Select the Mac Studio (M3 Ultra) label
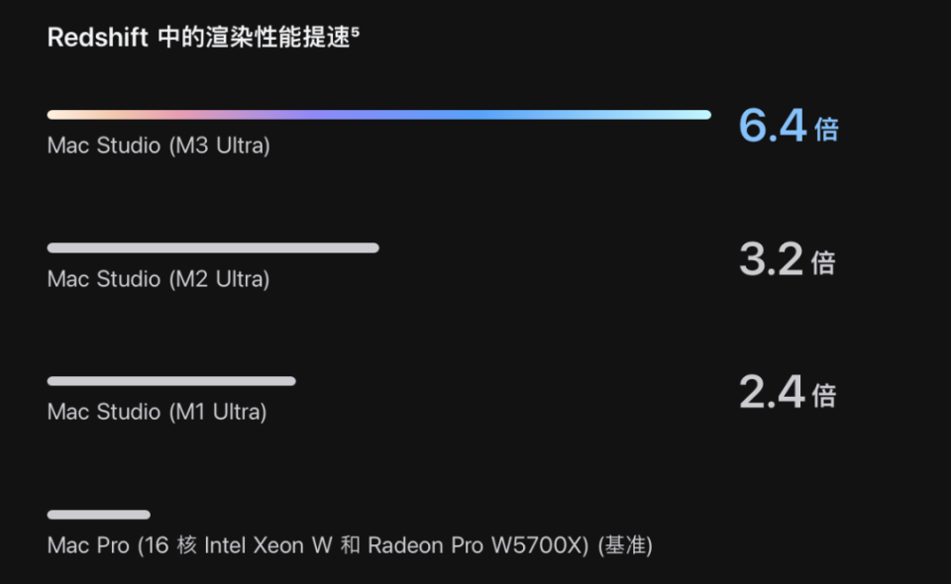Viewport: 951px width, 584px height. [x=158, y=146]
